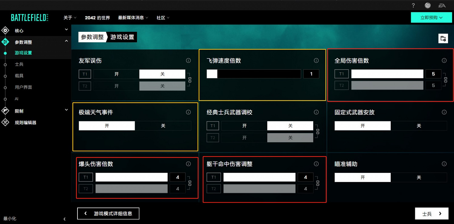Select the 规则编辑器 sidebar icon
Image resolution: width=454 pixels, height=224 pixels.
point(5,123)
